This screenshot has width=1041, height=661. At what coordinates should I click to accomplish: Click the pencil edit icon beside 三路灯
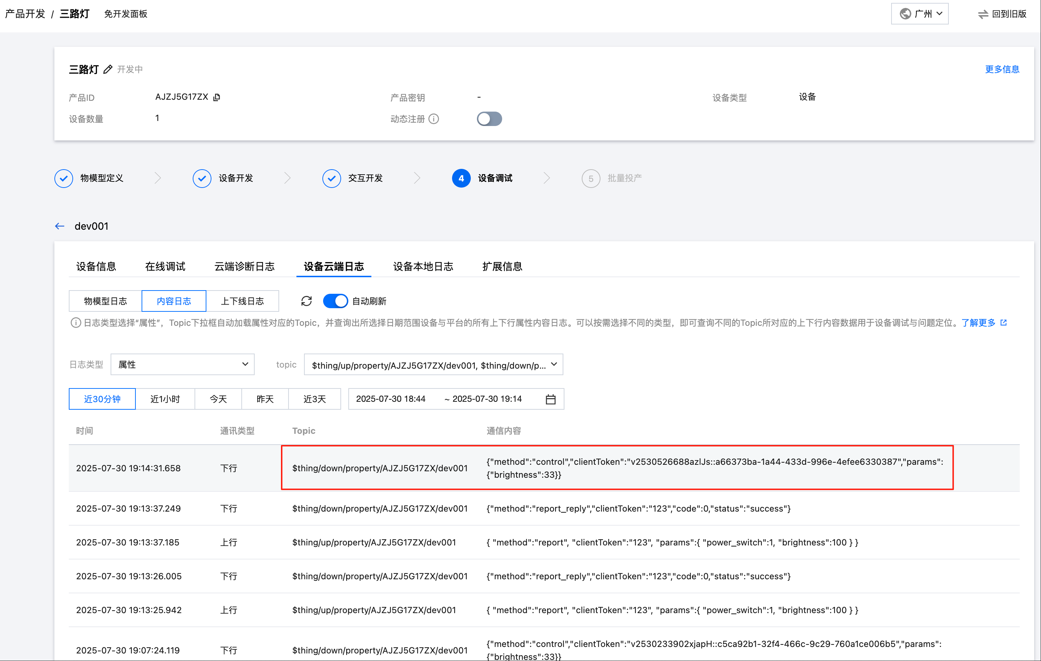click(x=108, y=69)
